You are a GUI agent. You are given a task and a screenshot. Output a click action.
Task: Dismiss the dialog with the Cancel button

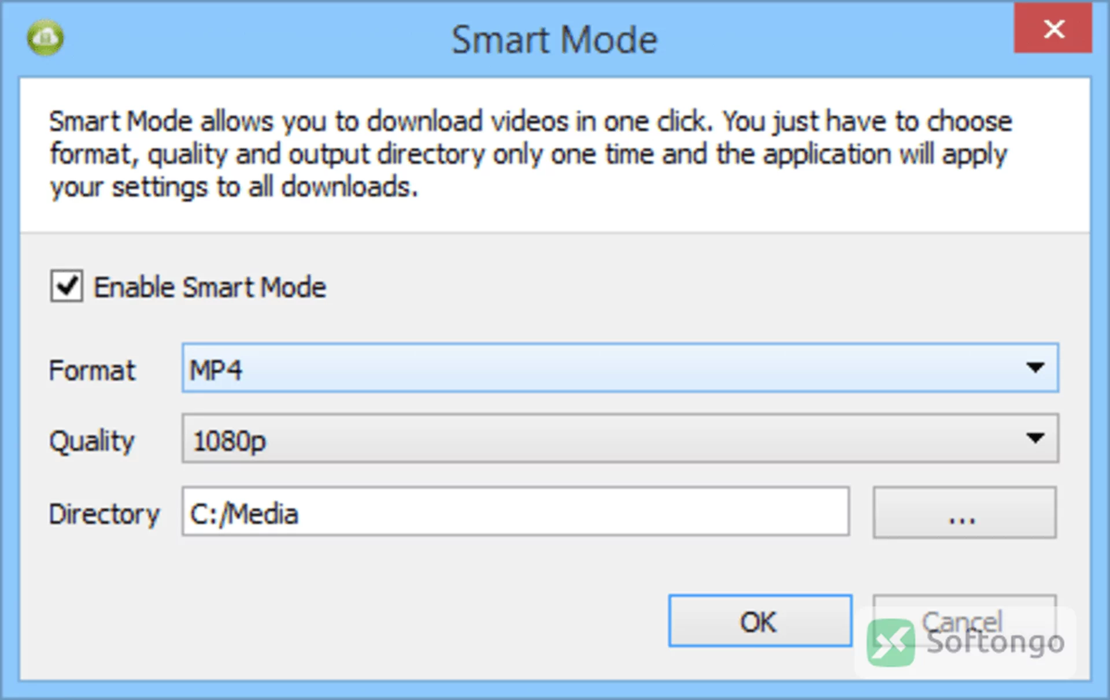pyautogui.click(x=964, y=621)
